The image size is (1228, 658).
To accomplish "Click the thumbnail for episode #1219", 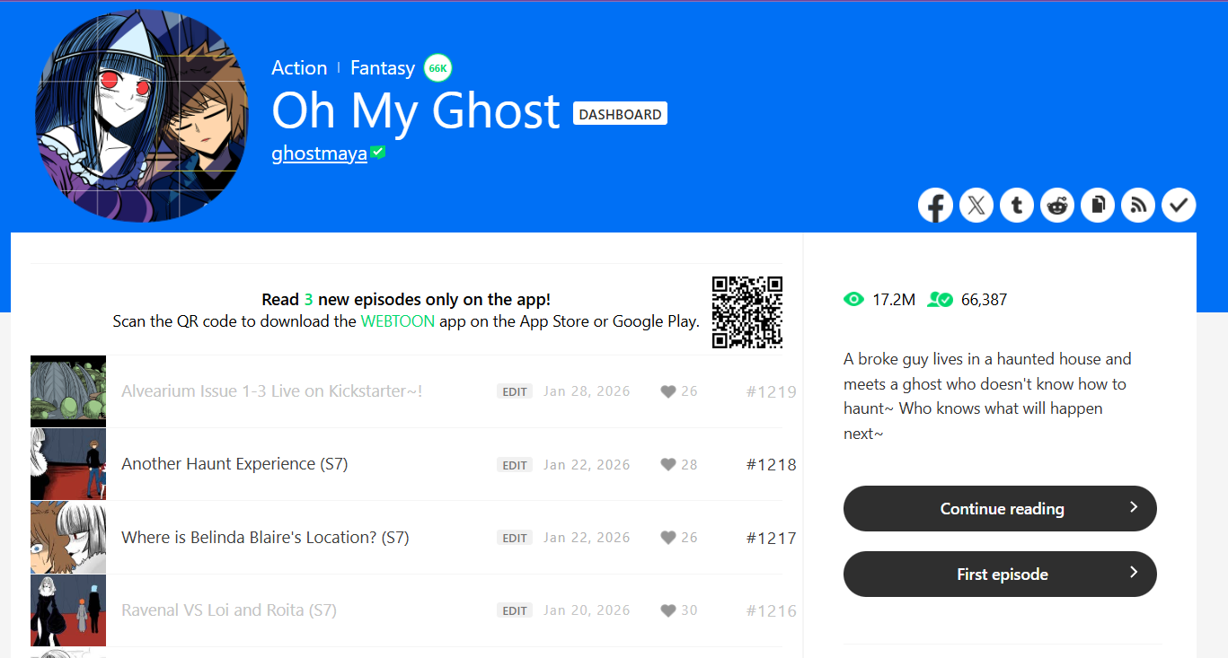I will click(x=68, y=391).
